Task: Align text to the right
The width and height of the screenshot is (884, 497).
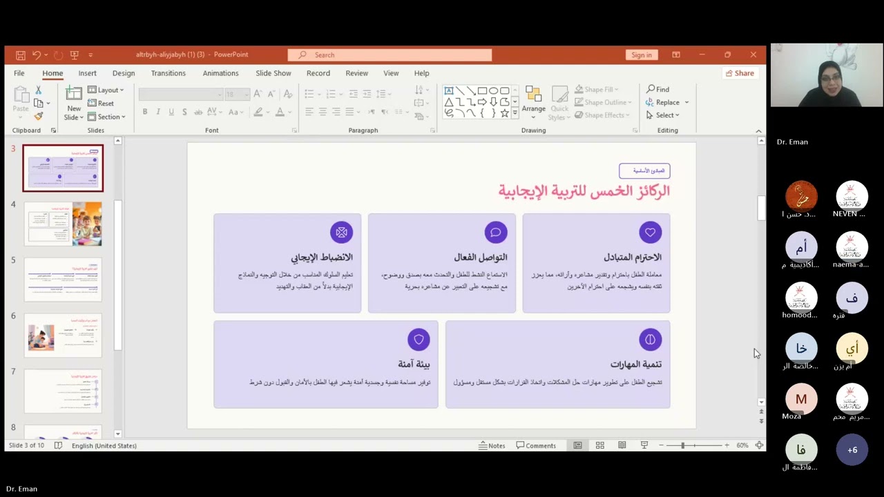Action: pos(336,112)
